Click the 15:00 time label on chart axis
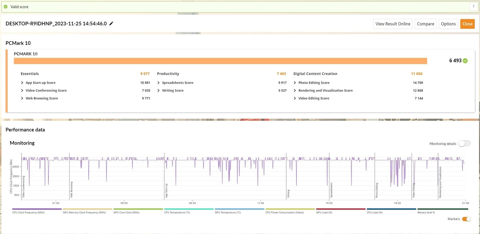Viewport: 480px width, 234px height. [329, 203]
